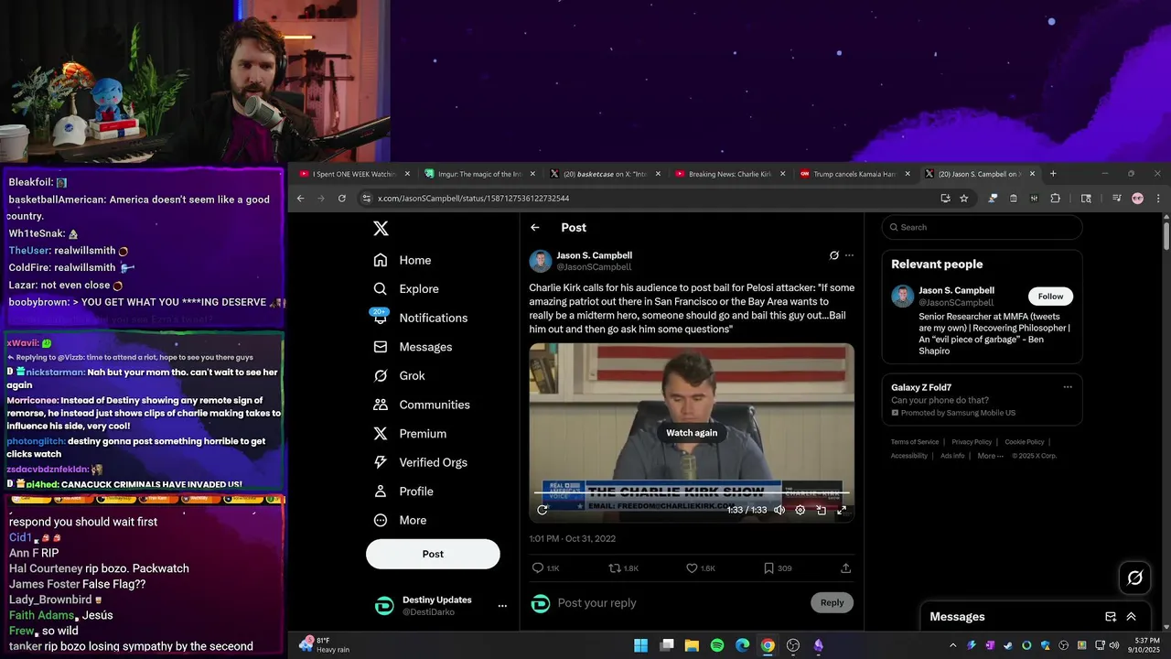The image size is (1171, 659).
Task: Switch to the basketcase on X tab
Action: point(606,174)
